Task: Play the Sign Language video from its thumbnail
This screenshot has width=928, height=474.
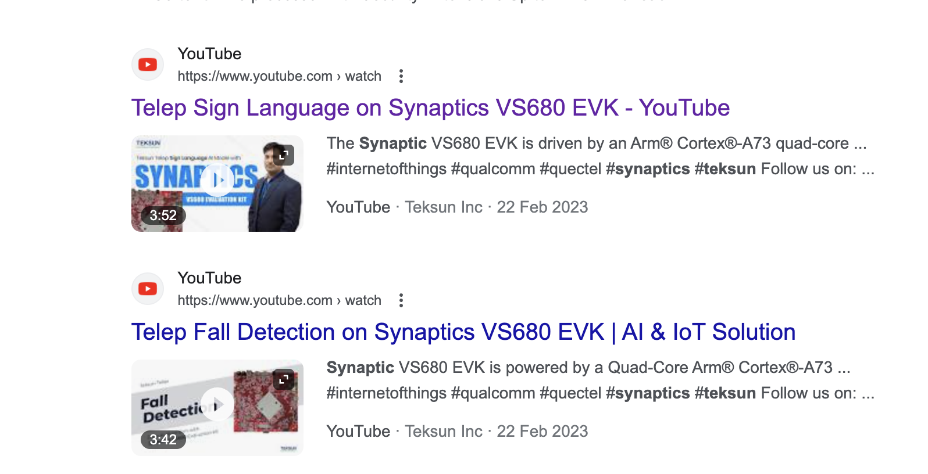Action: click(217, 180)
